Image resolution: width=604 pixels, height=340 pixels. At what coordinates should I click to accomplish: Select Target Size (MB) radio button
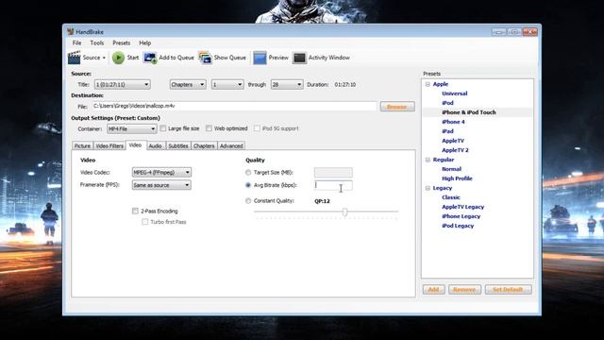pyautogui.click(x=248, y=172)
